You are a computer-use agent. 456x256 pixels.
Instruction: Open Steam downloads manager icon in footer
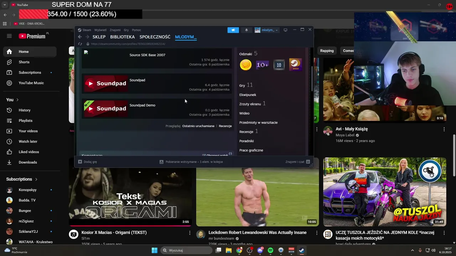tap(161, 162)
